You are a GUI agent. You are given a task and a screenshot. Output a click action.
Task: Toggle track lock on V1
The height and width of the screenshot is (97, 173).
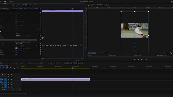[x=3, y=79]
